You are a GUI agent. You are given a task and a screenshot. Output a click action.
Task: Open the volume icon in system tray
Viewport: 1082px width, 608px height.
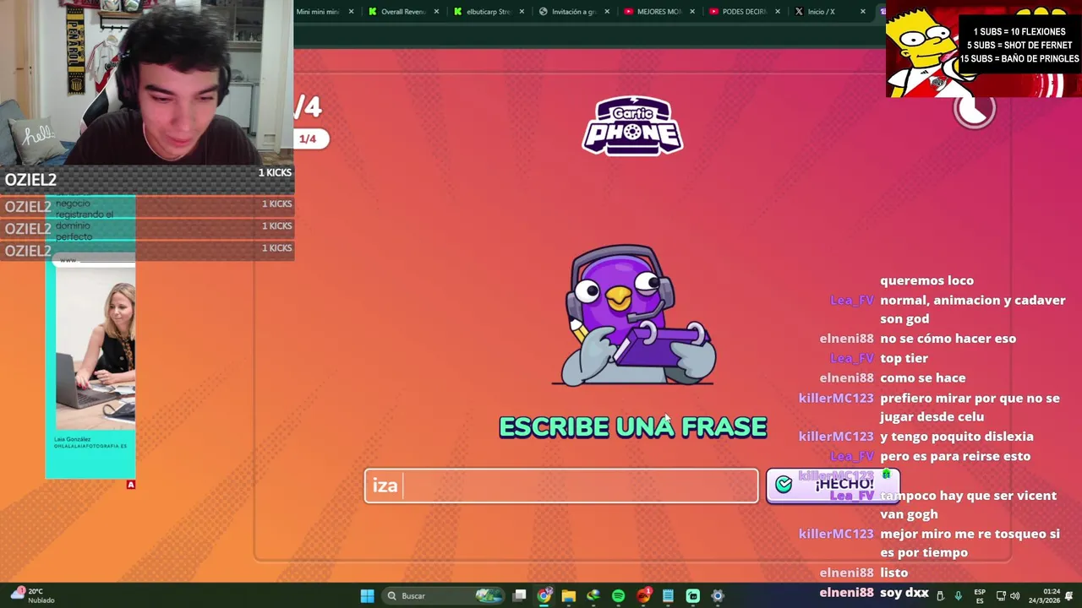pyautogui.click(x=1014, y=596)
